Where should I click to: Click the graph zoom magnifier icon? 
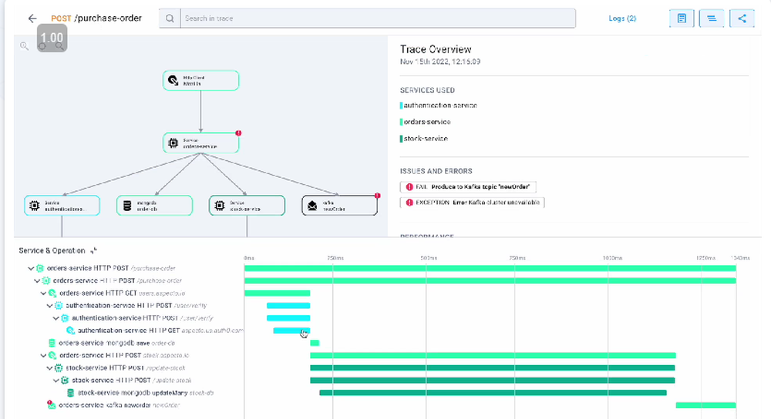pos(24,46)
